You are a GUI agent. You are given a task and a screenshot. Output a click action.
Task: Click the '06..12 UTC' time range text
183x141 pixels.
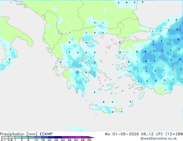(x=152, y=134)
